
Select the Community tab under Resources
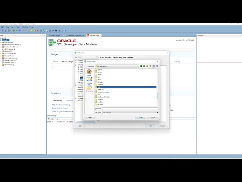click(57, 100)
